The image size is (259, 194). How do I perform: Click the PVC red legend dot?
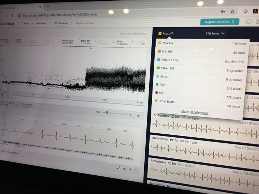[10, 103]
